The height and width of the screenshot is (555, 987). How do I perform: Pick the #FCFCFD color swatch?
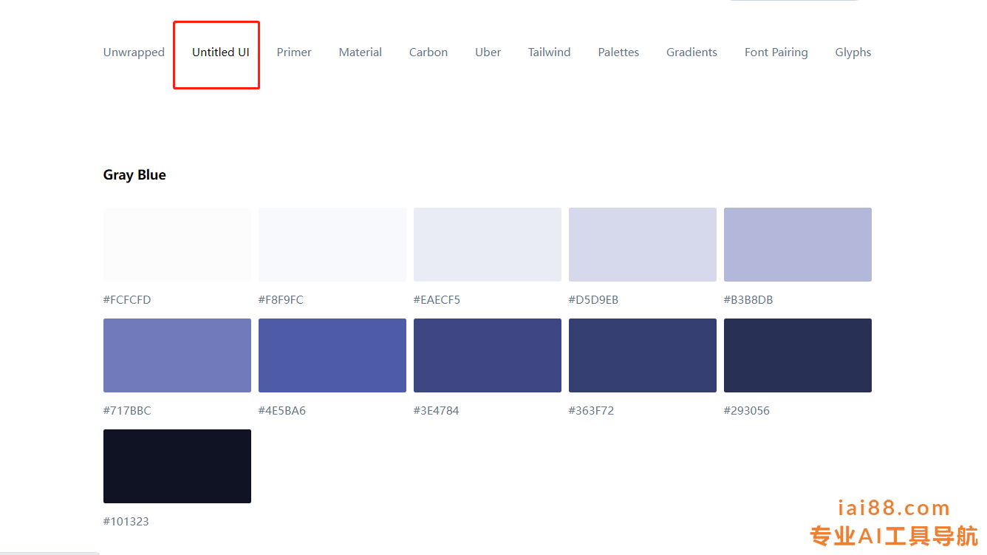pos(177,245)
